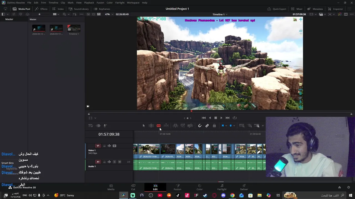Open the File menu
The image size is (355, 199).
pyautogui.click(x=29, y=2)
